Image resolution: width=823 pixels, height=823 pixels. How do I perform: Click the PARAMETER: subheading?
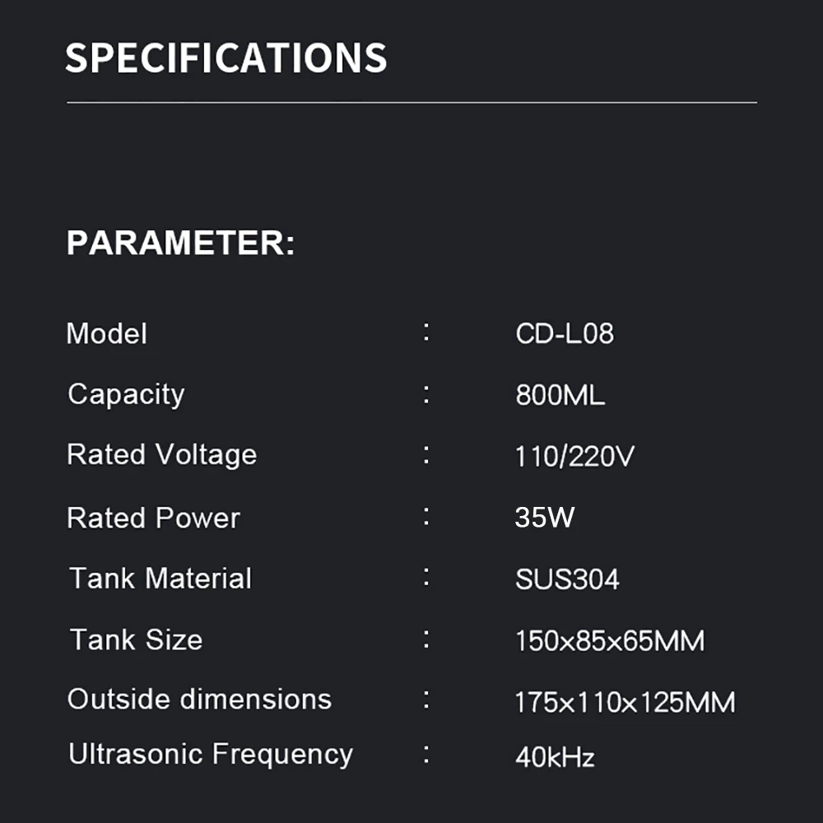180,244
